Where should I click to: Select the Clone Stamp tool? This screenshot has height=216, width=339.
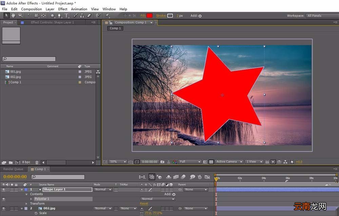click(82, 16)
